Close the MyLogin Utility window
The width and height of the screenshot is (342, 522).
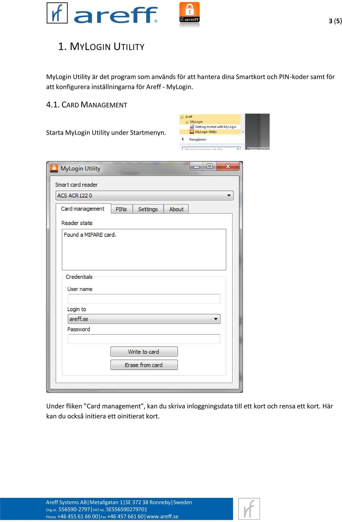[x=228, y=167]
